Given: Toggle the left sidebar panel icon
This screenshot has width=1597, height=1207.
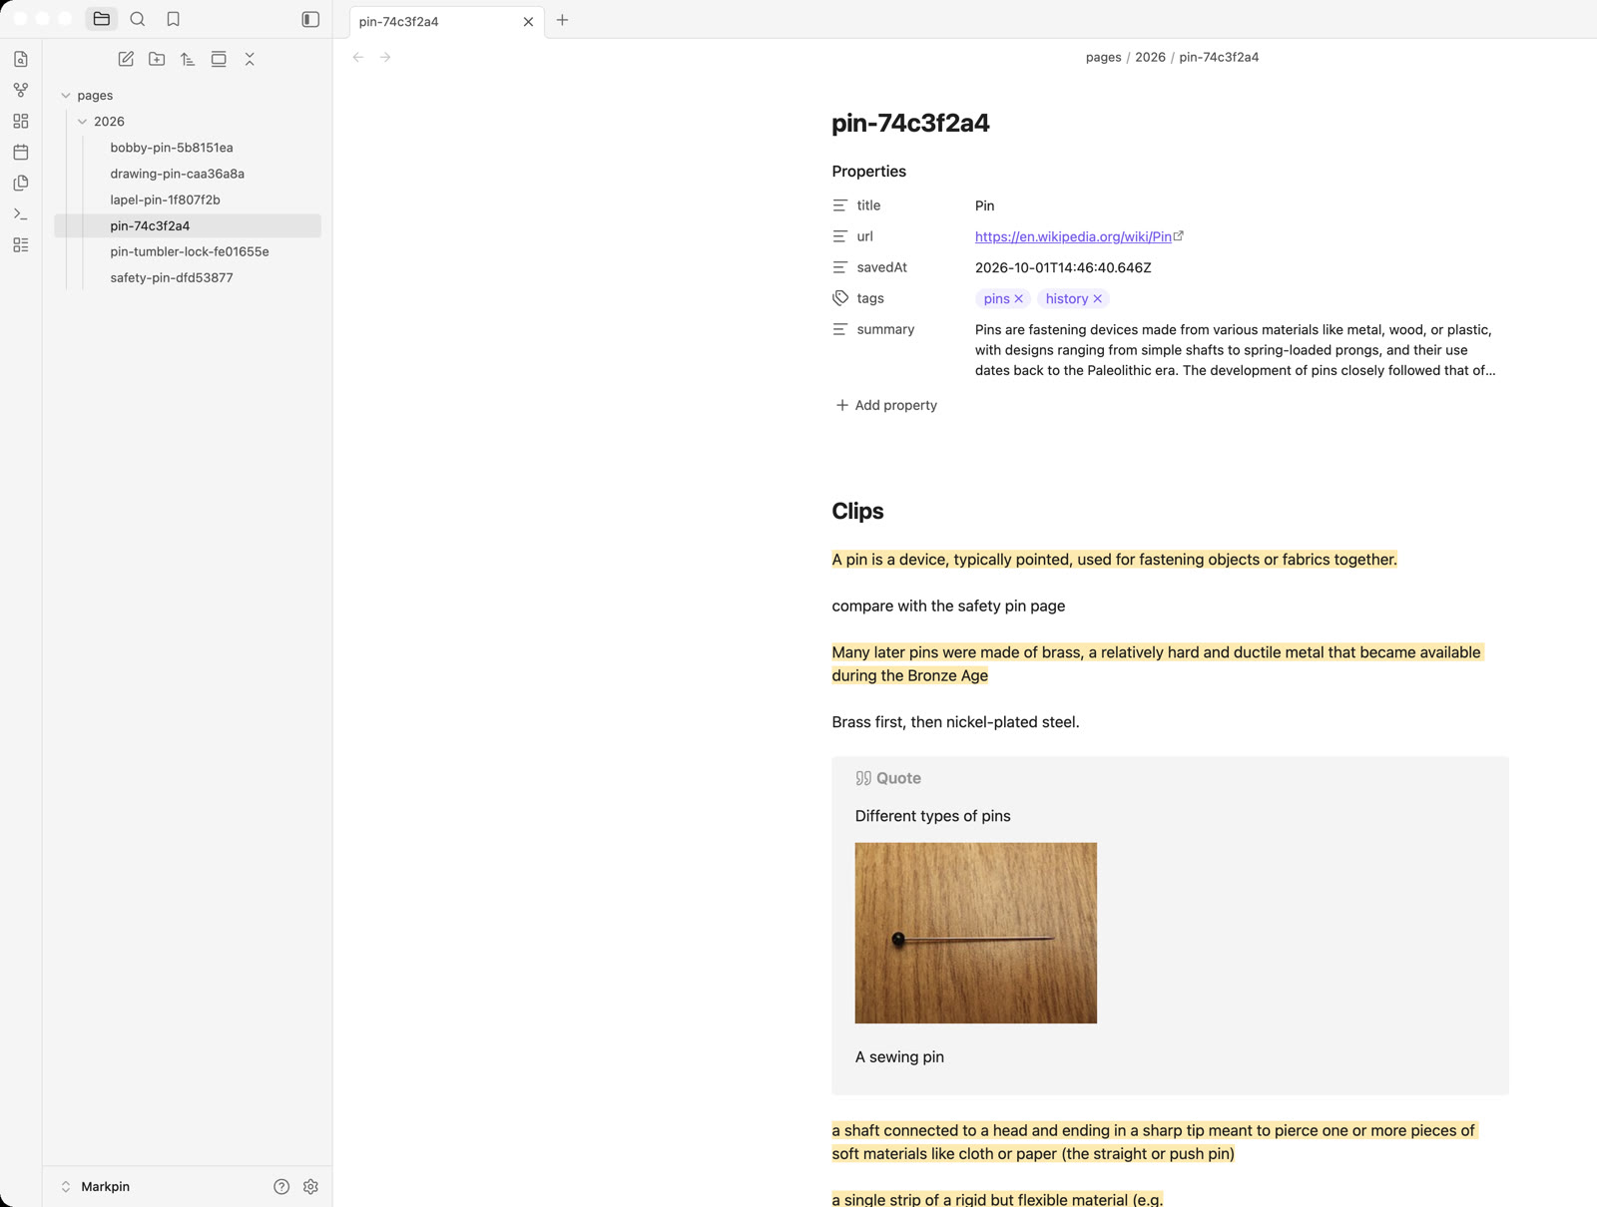Looking at the screenshot, I should pos(310,19).
